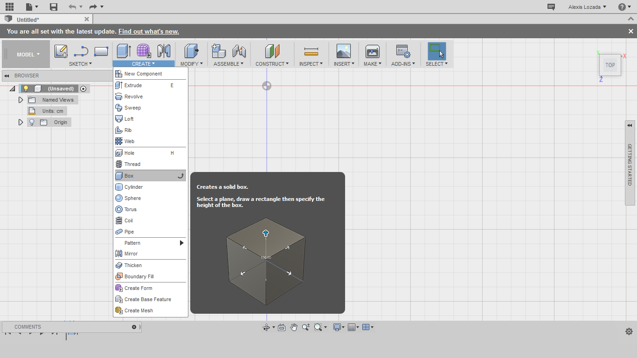Click the Create Form icon in toolbar
The width and height of the screenshot is (637, 358).
click(x=144, y=51)
